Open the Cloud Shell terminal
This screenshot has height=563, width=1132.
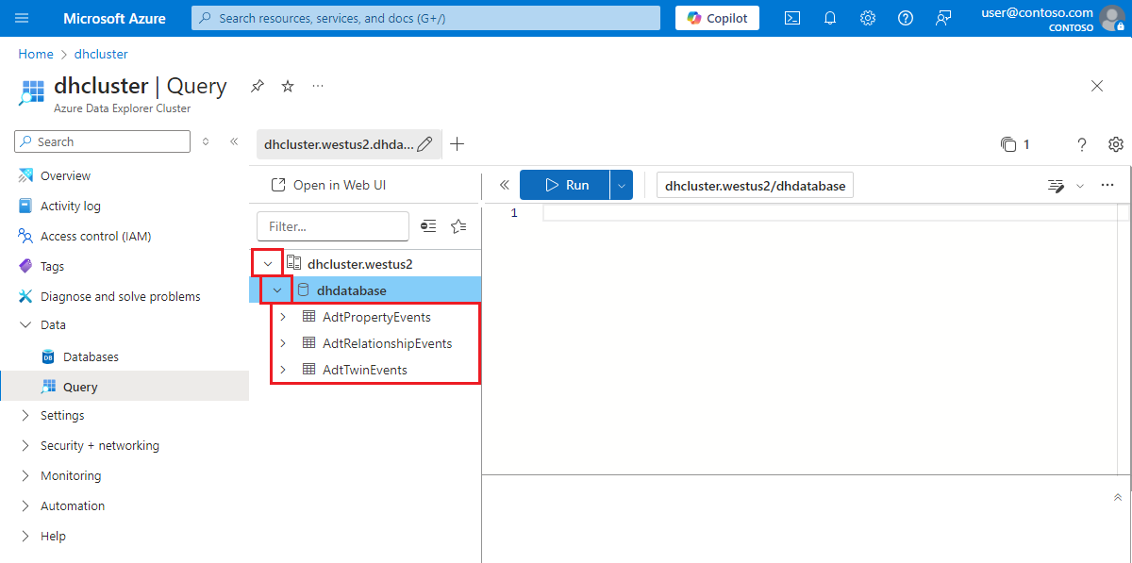click(x=791, y=18)
